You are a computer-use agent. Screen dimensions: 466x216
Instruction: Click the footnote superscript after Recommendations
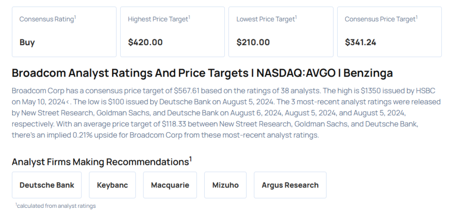pos(191,159)
